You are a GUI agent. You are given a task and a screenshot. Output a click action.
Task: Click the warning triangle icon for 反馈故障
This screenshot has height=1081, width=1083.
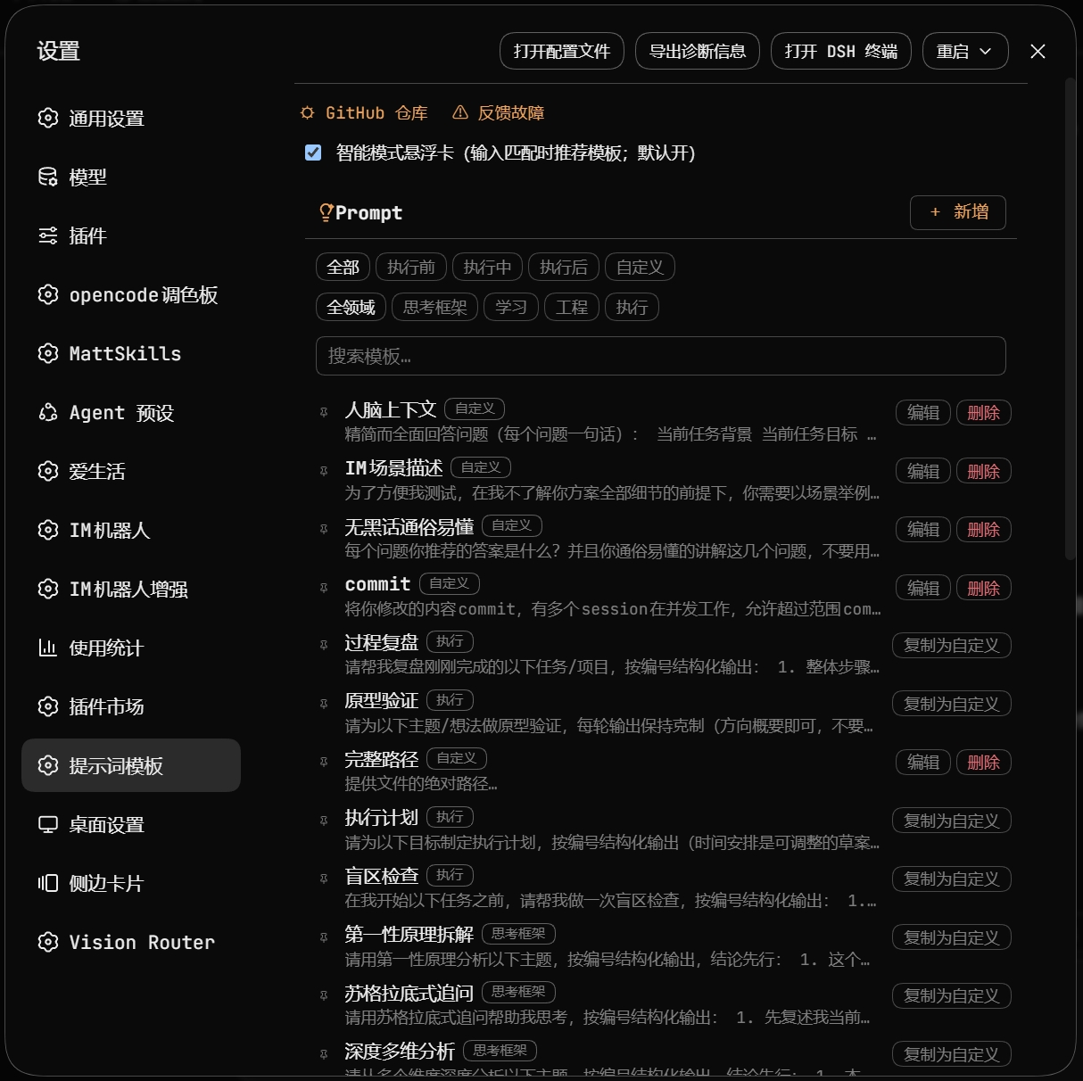coord(460,112)
